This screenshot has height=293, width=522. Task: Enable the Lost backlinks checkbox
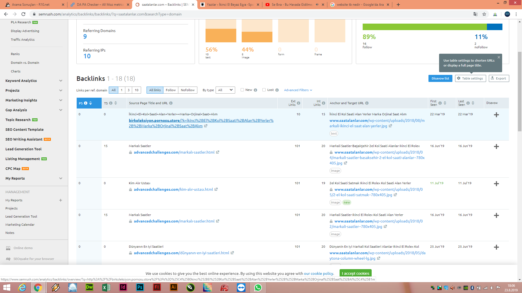pos(264,90)
